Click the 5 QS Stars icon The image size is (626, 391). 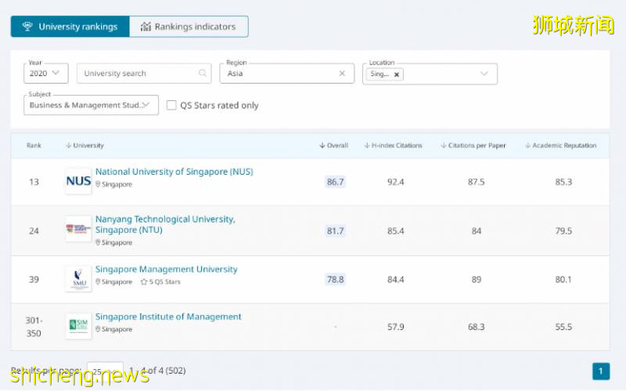[x=143, y=282]
